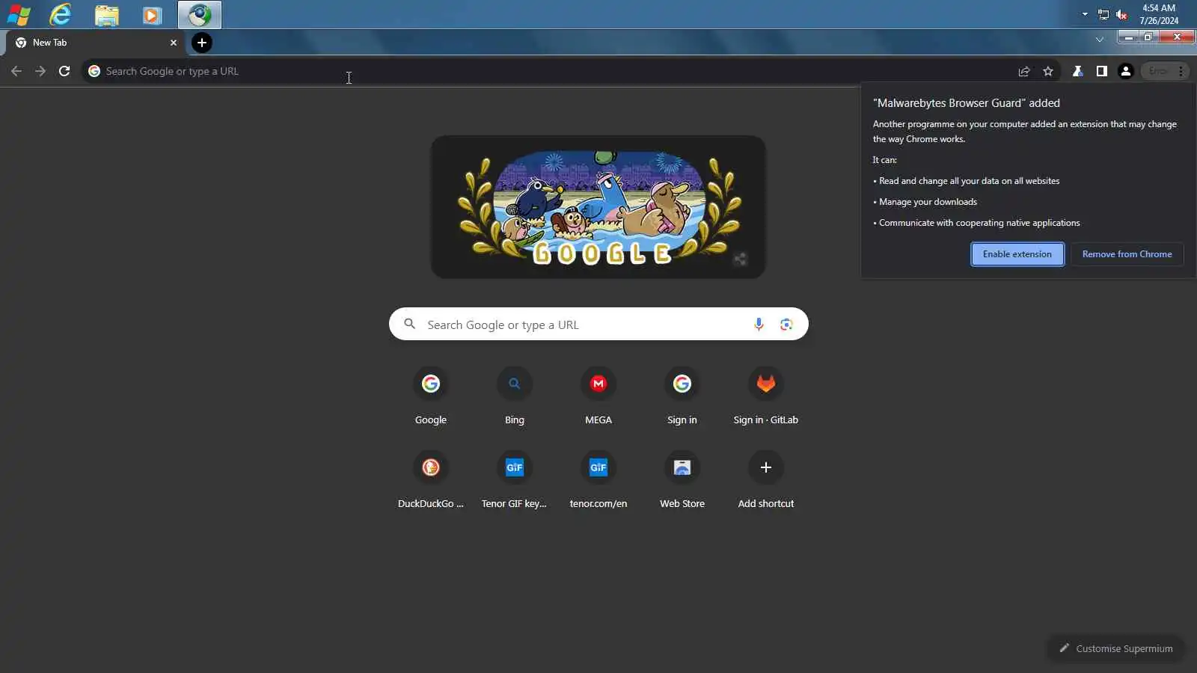The width and height of the screenshot is (1197, 673).
Task: Close the New Tab tab
Action: (x=174, y=43)
